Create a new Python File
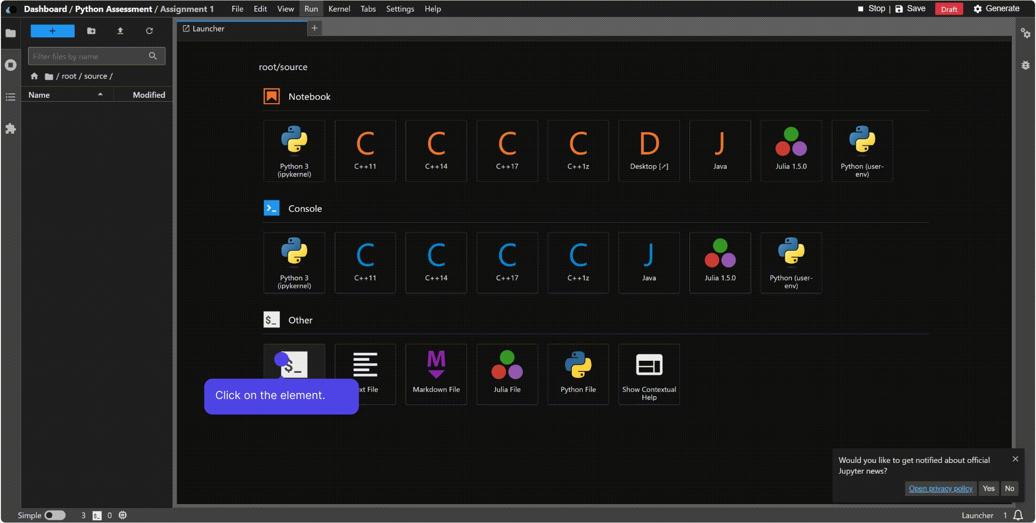Image resolution: width=1036 pixels, height=523 pixels. click(578, 374)
